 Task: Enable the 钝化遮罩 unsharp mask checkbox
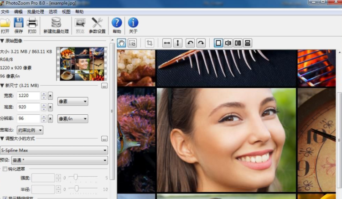click(5, 169)
